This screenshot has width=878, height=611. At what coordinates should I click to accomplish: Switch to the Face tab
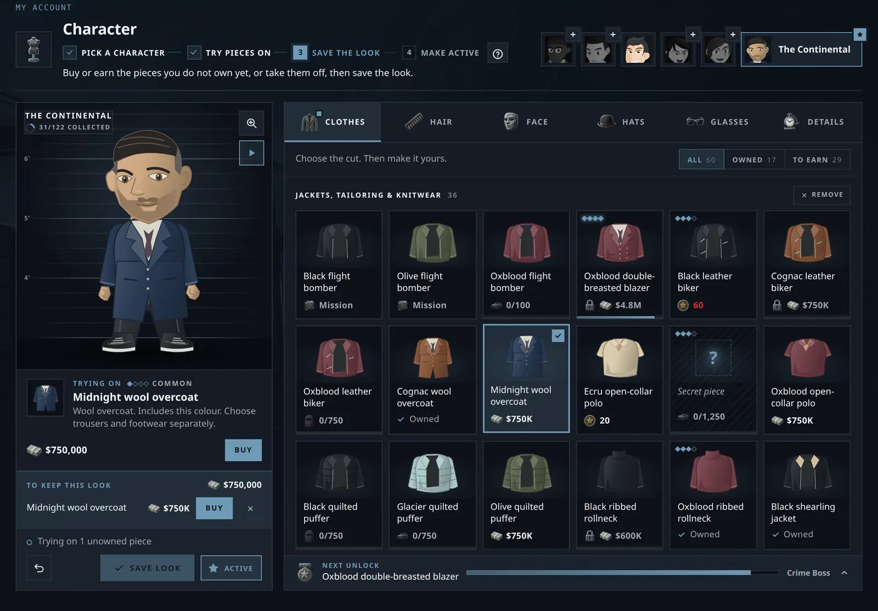click(x=525, y=122)
